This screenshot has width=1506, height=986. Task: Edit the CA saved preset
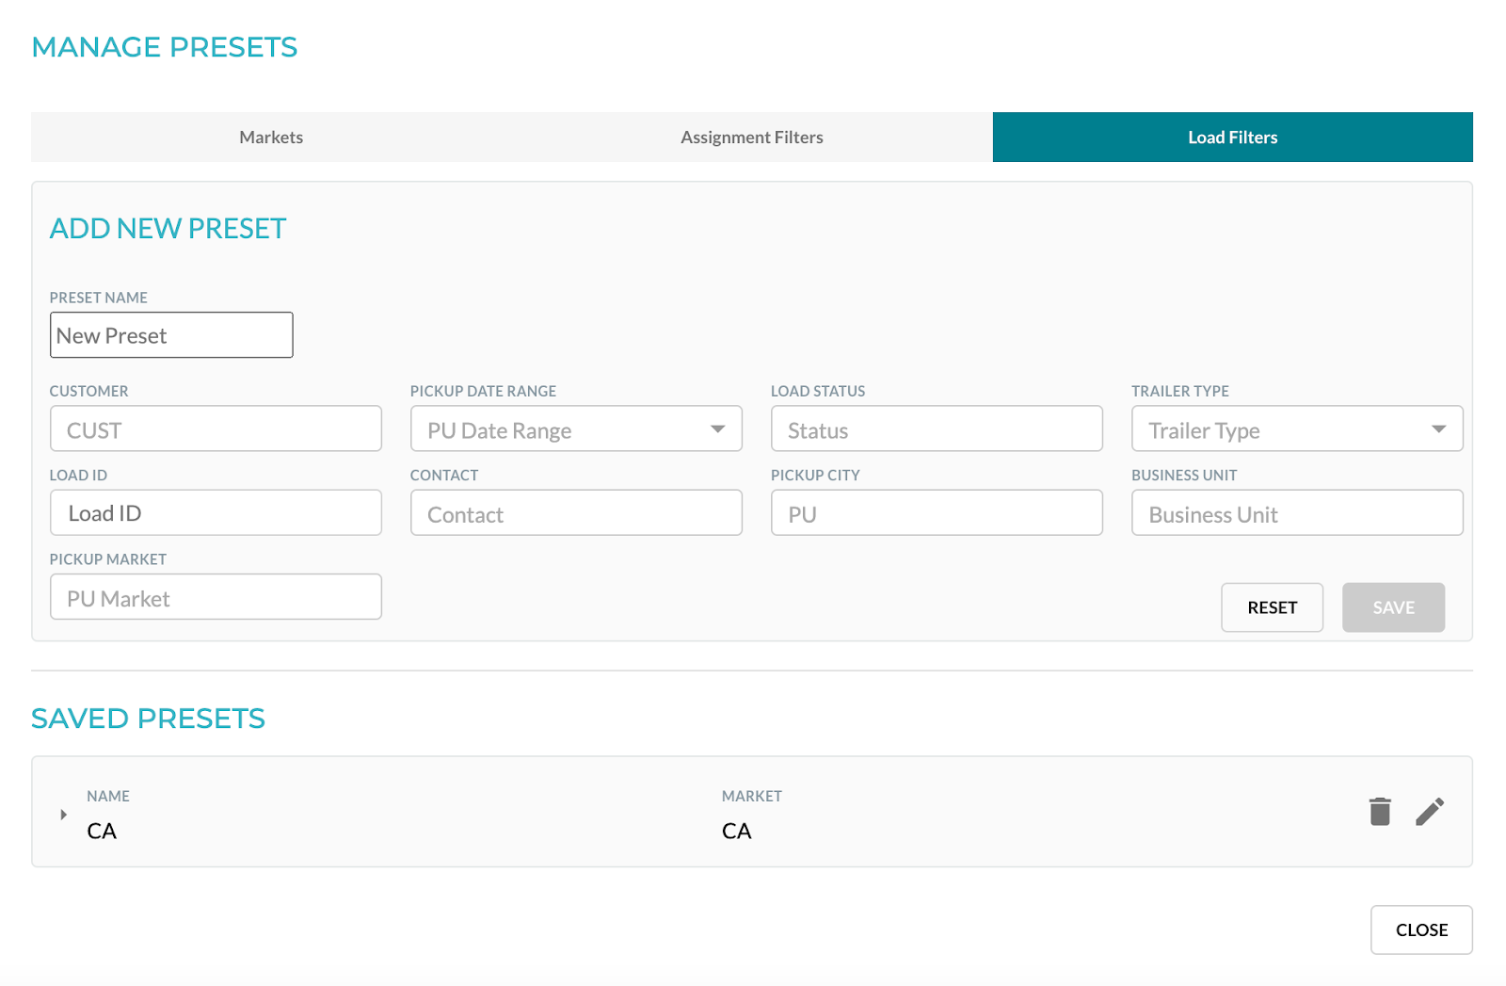coord(1431,811)
